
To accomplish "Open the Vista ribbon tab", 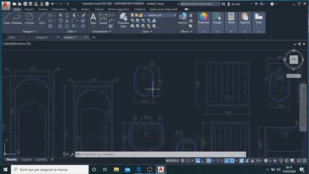I will pos(74,9).
